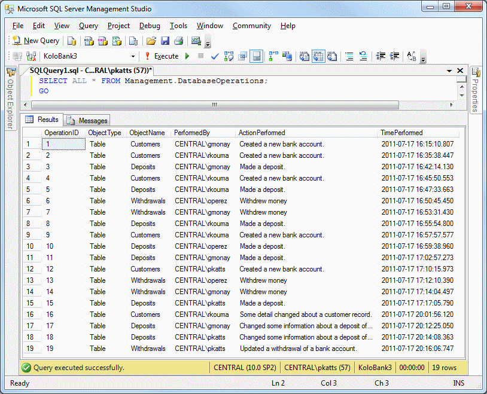Click the Analysis Services MDX Query icon

pos(89,41)
